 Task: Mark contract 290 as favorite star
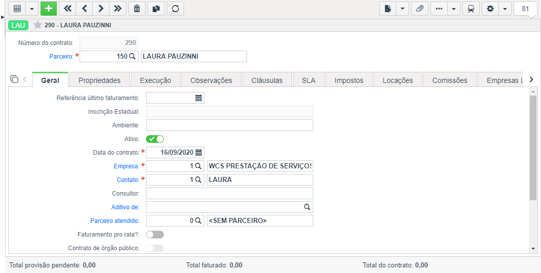(38, 25)
